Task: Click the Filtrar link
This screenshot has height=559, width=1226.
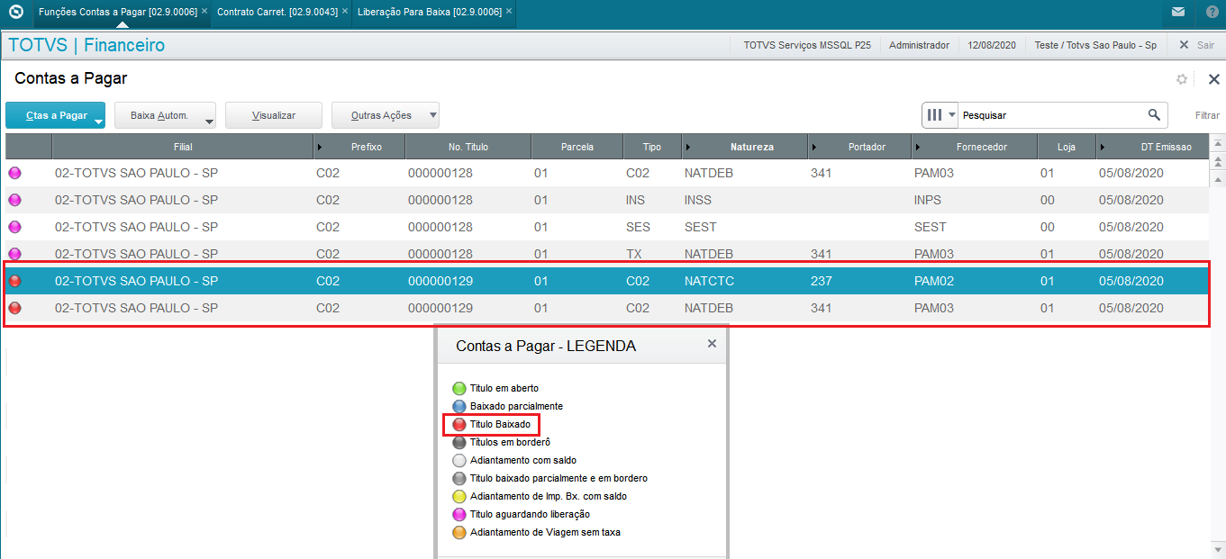Action: pos(1207,115)
